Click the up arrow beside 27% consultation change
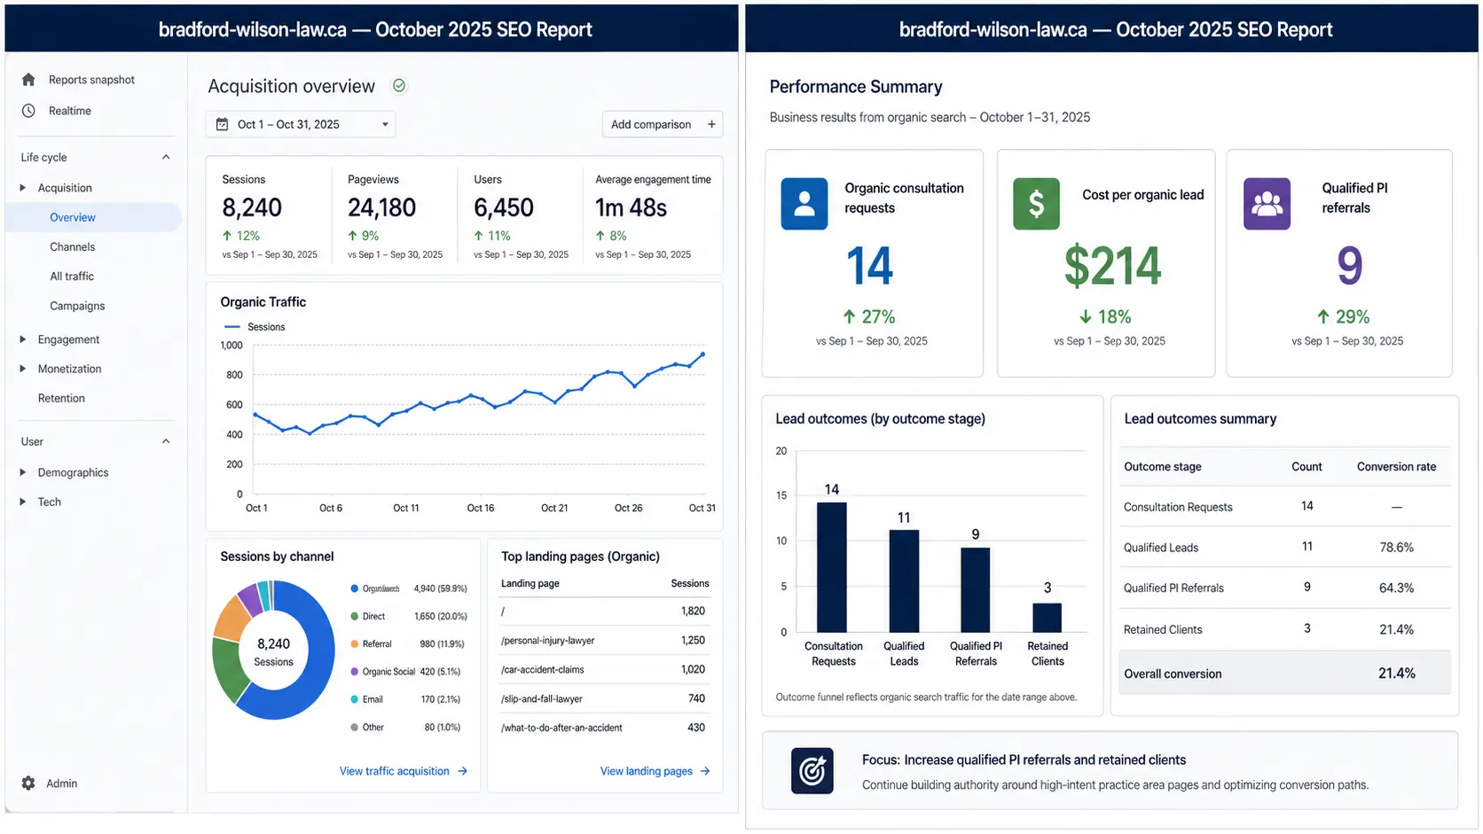 (x=849, y=316)
